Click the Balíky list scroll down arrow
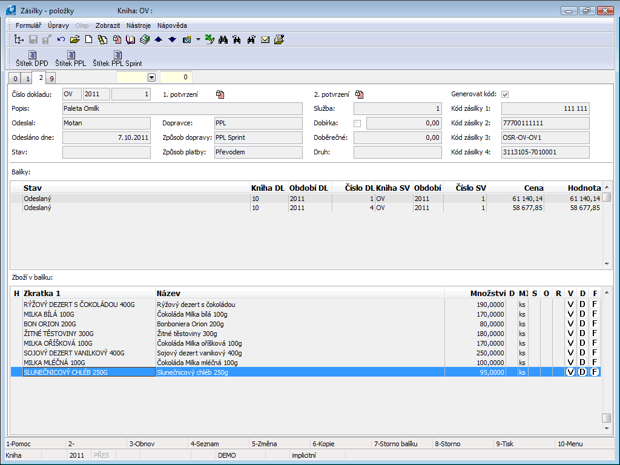Screen dimensions: 620x465 tap(607, 264)
